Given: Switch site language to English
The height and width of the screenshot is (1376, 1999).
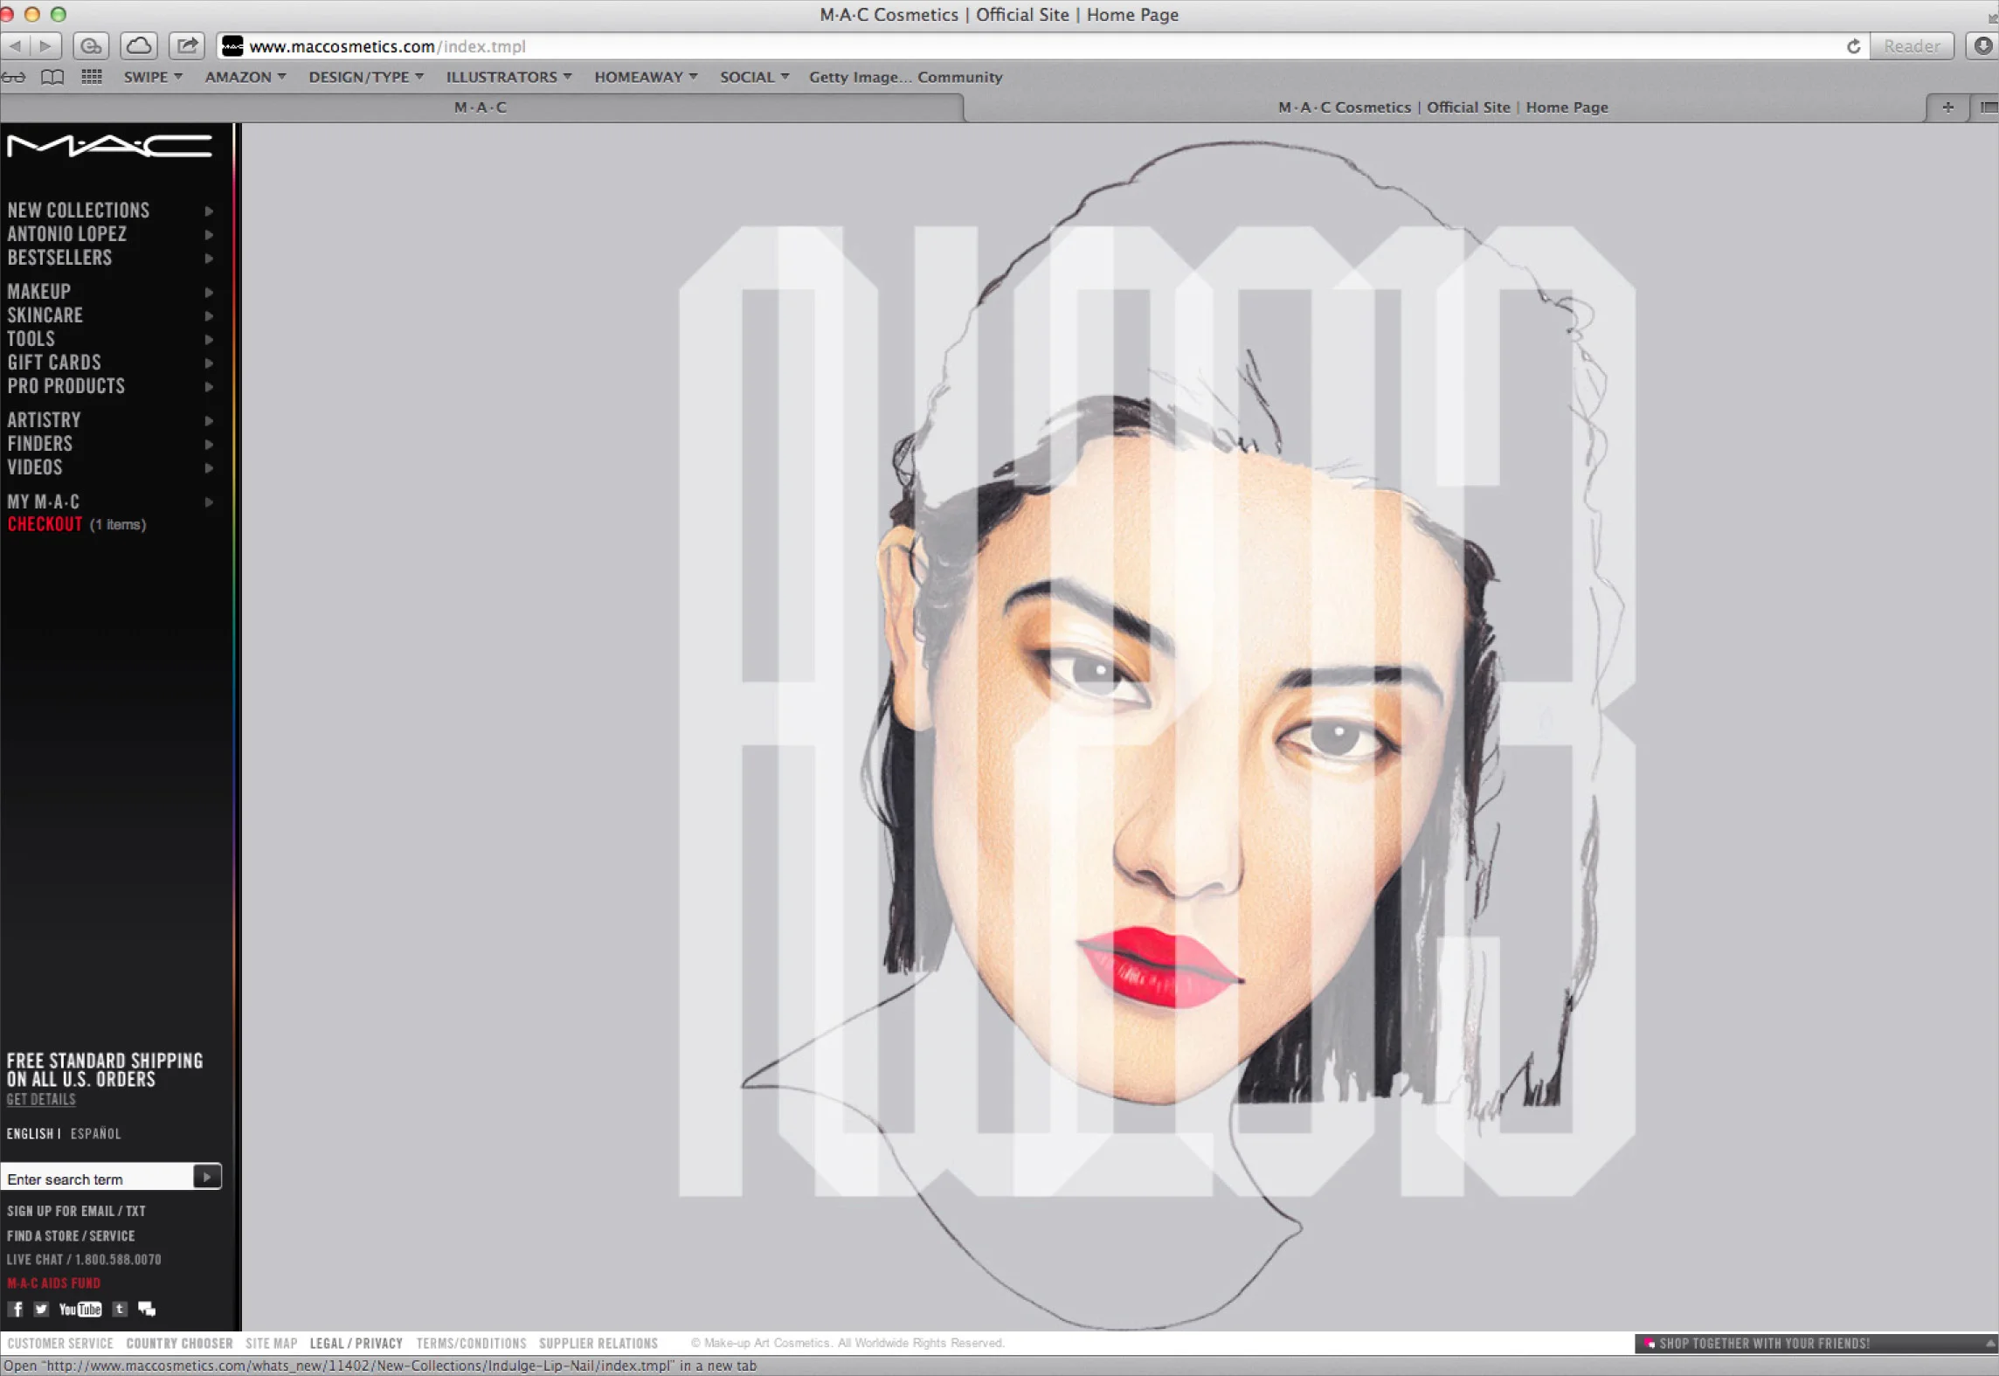Looking at the screenshot, I should tap(31, 1134).
